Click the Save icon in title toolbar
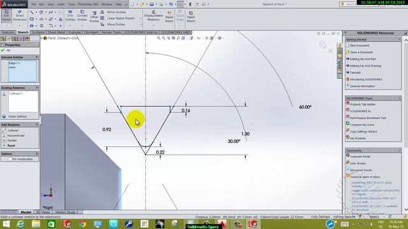This screenshot has height=229, width=408. [x=152, y=4]
